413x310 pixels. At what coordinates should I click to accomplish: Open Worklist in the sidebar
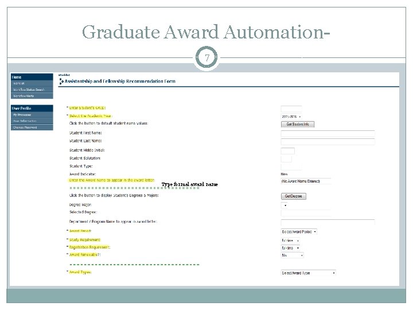point(32,83)
